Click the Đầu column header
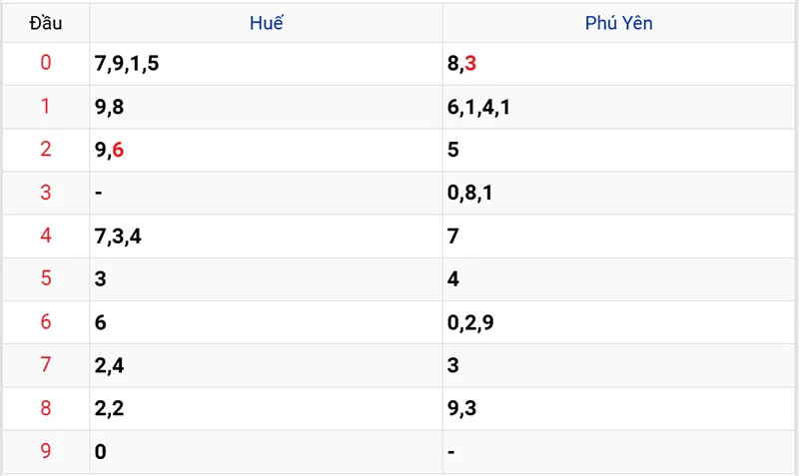The image size is (799, 476). click(x=45, y=23)
